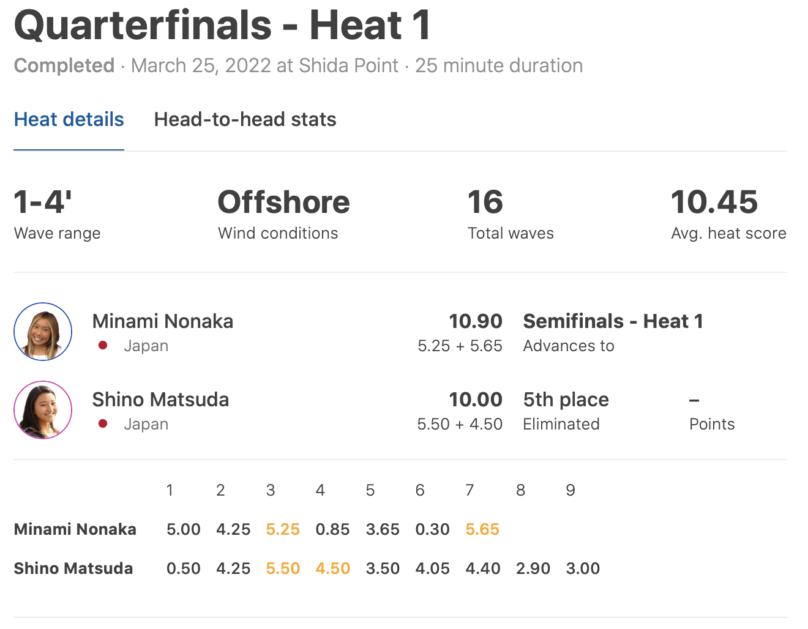Click the Minami Nonaka athlete name
This screenshot has width=808, height=629.
pos(163,321)
